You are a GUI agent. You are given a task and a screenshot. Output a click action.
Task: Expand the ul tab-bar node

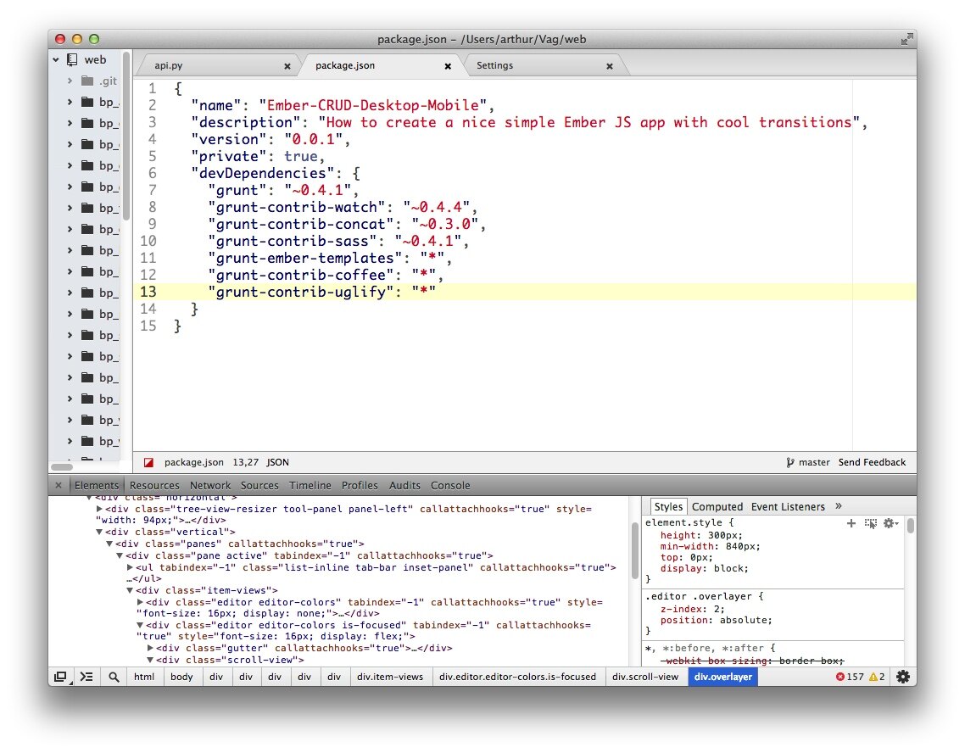pos(130,567)
